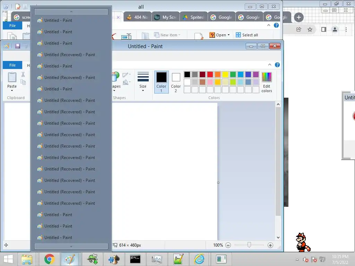Pick the green color swatch in Paint
Viewport: 355px width, 266px height.
[233, 74]
